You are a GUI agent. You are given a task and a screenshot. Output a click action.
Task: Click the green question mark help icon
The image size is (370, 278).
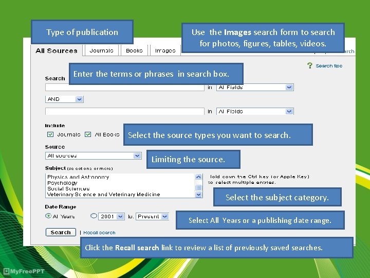310,65
